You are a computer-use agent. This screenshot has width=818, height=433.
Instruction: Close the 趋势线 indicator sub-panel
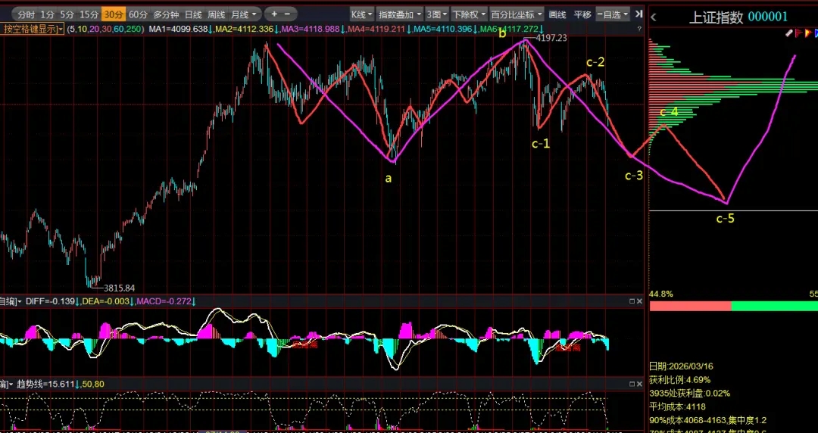click(640, 385)
